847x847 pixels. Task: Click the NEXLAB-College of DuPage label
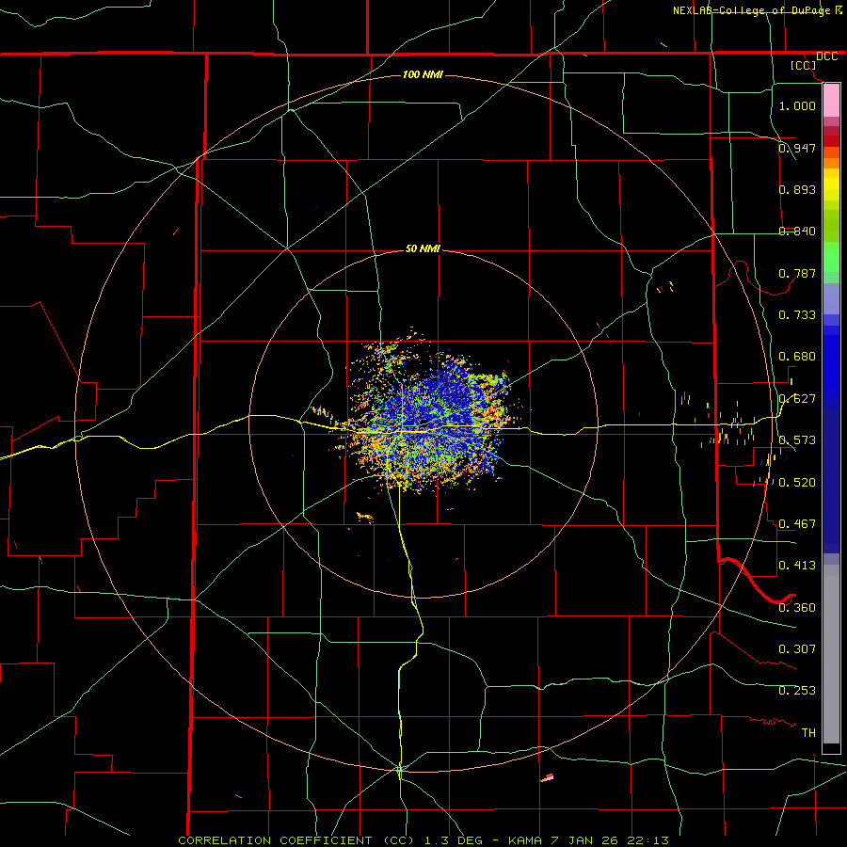coord(751,10)
